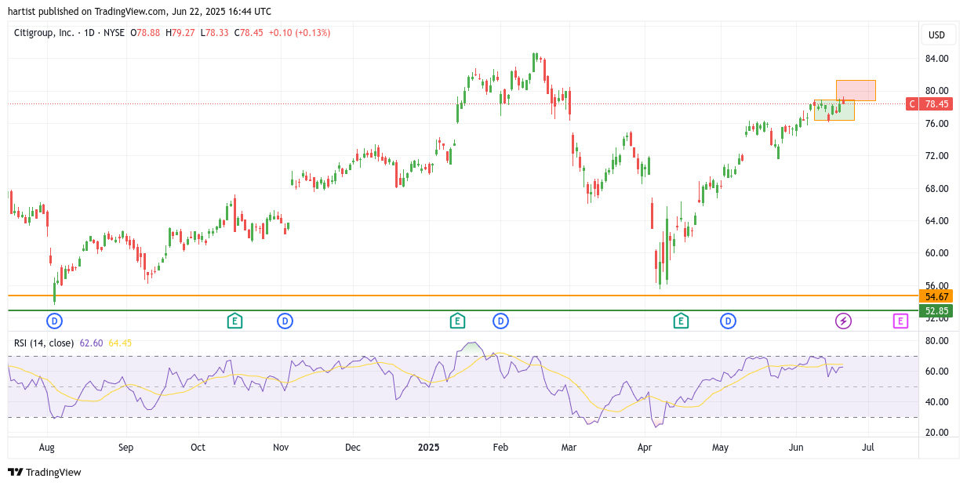This screenshot has width=967, height=486.
Task: Click the dividend marker near August
Action: tap(54, 321)
